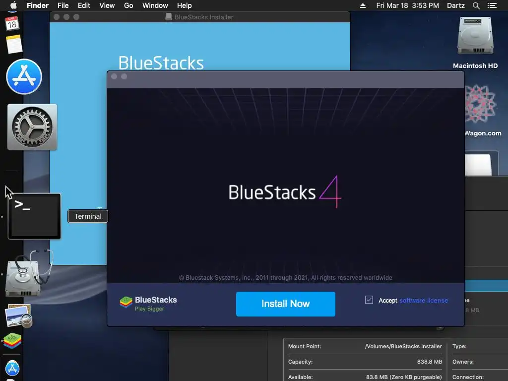The image size is (508, 381).
Task: Open Notes icon in the Dock
Action: [x=14, y=44]
